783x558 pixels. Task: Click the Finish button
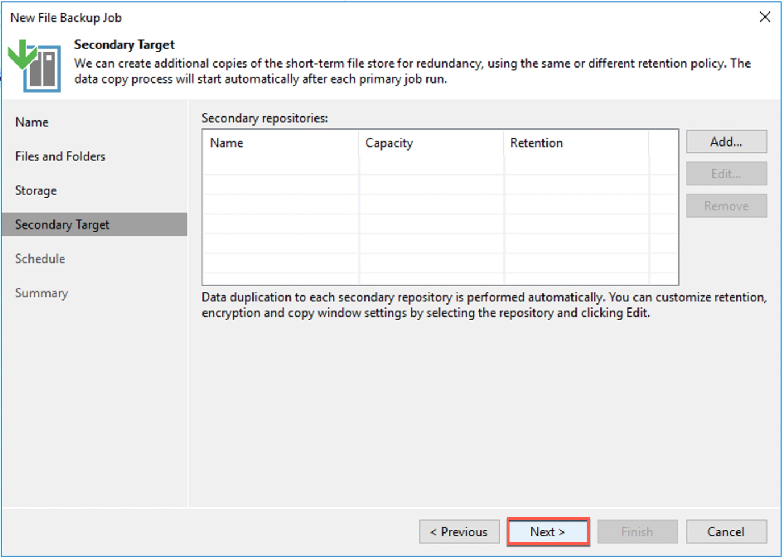(637, 532)
